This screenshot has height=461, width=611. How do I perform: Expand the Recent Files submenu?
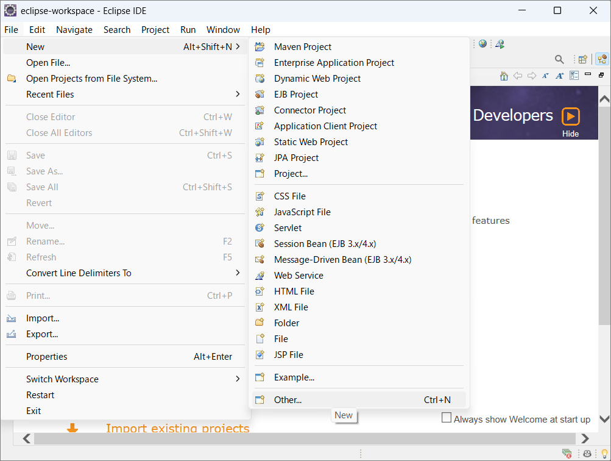(238, 95)
